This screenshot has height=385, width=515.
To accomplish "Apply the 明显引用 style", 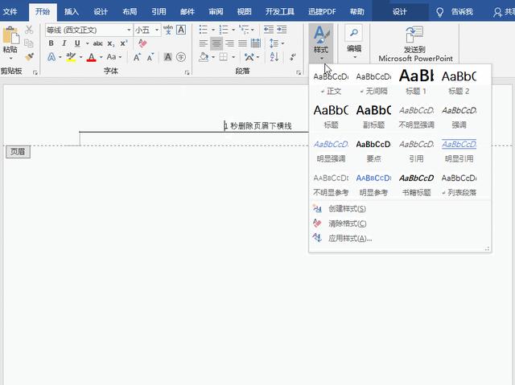I will 459,151.
